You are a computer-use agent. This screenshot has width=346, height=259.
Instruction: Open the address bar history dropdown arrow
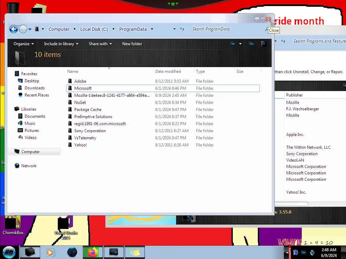[174, 29]
